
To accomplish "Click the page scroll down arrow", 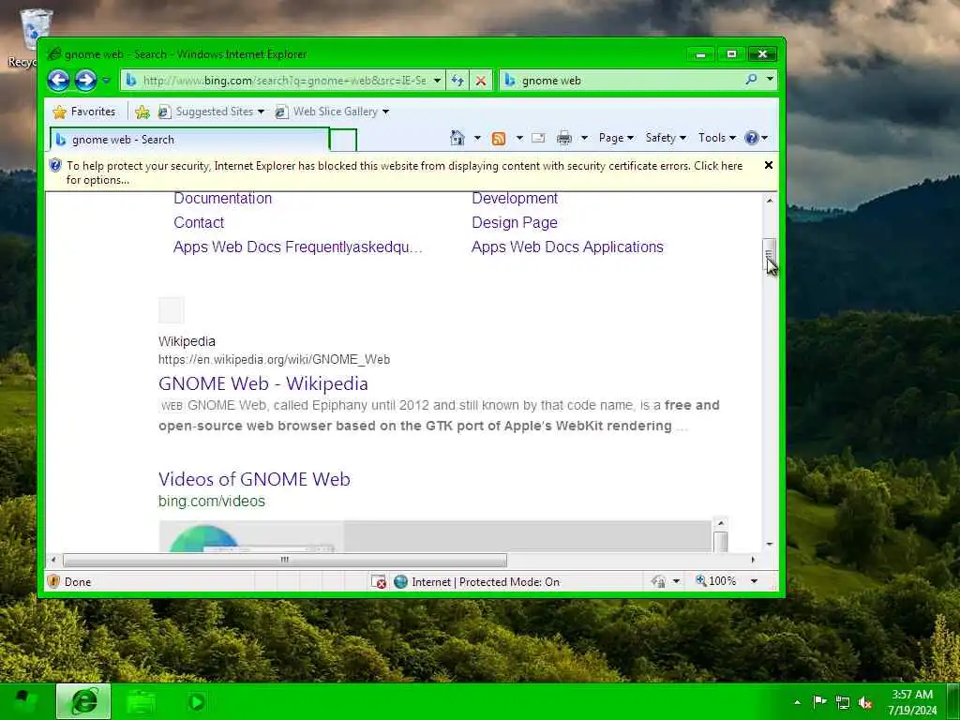I will click(x=770, y=544).
